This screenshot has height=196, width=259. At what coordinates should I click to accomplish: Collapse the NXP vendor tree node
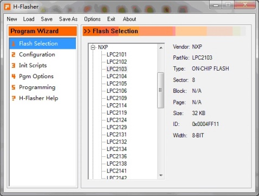coord(93,47)
